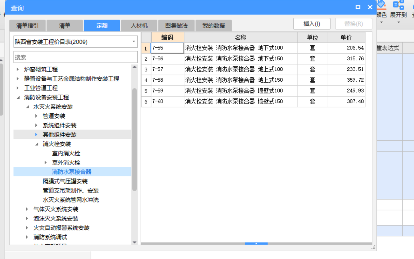Click the tree's scroll-down arrow
The width and height of the screenshot is (414, 259).
click(x=134, y=242)
